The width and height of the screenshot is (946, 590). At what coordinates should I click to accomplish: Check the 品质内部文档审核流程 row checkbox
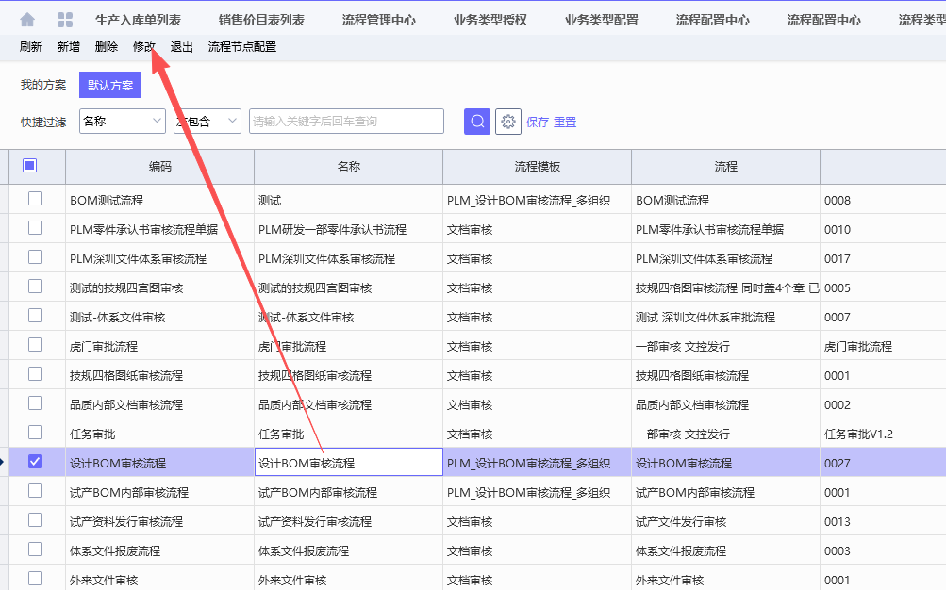point(35,402)
